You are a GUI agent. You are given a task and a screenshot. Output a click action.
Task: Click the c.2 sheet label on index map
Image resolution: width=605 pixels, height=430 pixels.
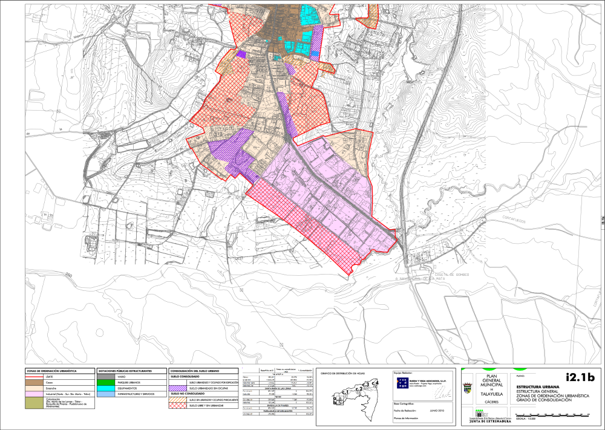(x=358, y=389)
